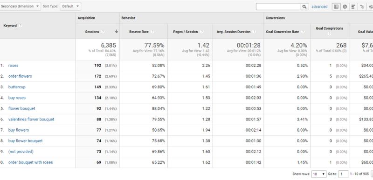Click the 3.41% conversion rate cell

(x=302, y=119)
